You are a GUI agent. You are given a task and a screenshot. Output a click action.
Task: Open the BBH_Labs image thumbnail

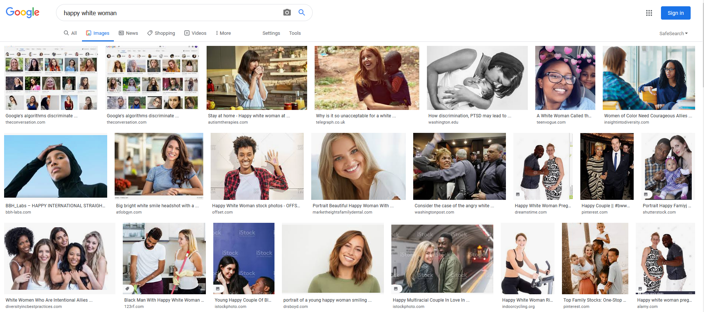click(56, 166)
